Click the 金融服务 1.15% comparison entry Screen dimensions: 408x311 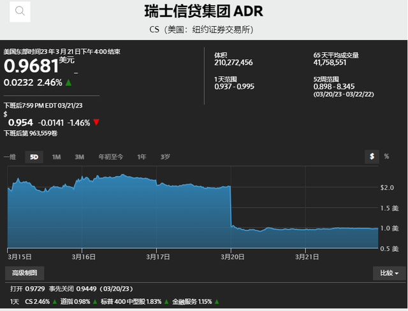pyautogui.click(x=192, y=301)
